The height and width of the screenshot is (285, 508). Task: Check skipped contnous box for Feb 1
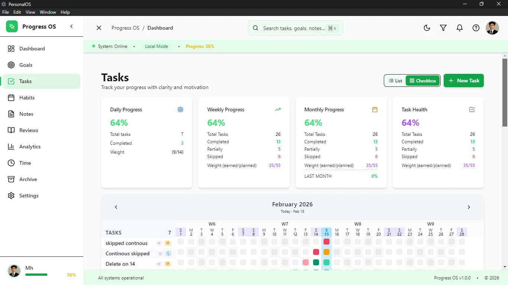click(x=181, y=242)
